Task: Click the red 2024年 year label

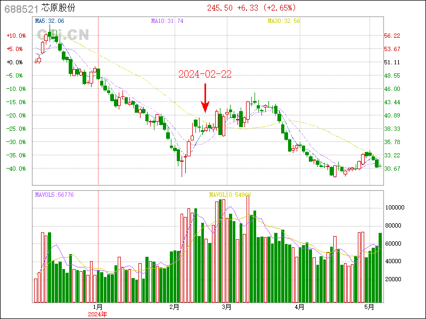Action: coord(97,314)
